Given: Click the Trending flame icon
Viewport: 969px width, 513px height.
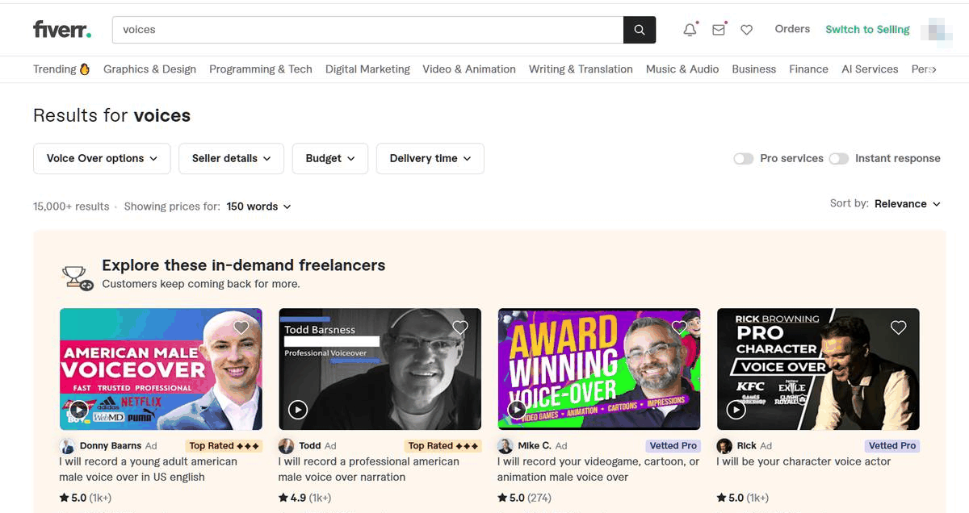Looking at the screenshot, I should tap(85, 69).
